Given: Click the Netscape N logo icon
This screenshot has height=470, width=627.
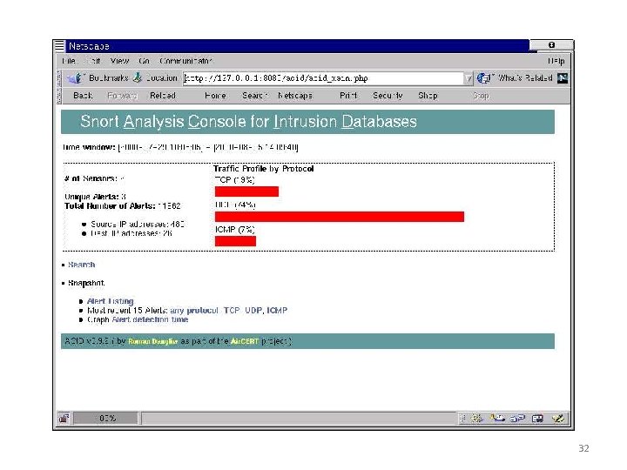Looking at the screenshot, I should point(563,78).
